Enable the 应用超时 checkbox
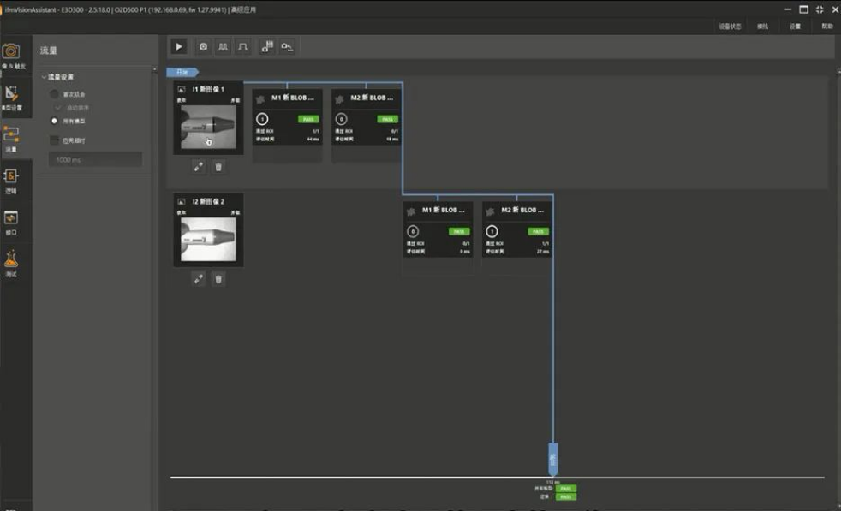Image resolution: width=841 pixels, height=511 pixels. [x=55, y=140]
